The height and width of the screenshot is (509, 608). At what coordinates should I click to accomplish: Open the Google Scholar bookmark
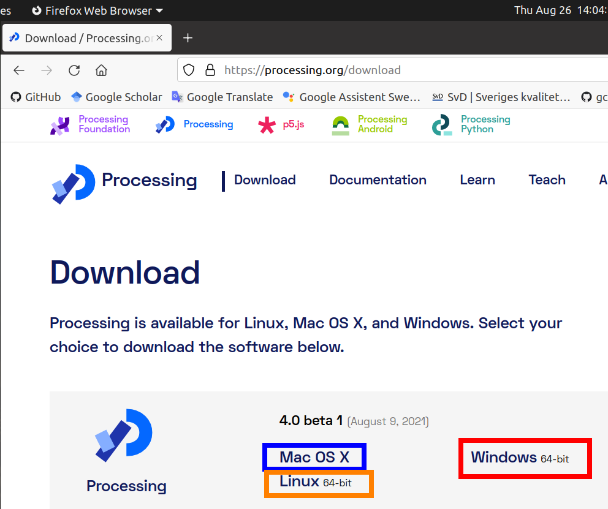116,97
